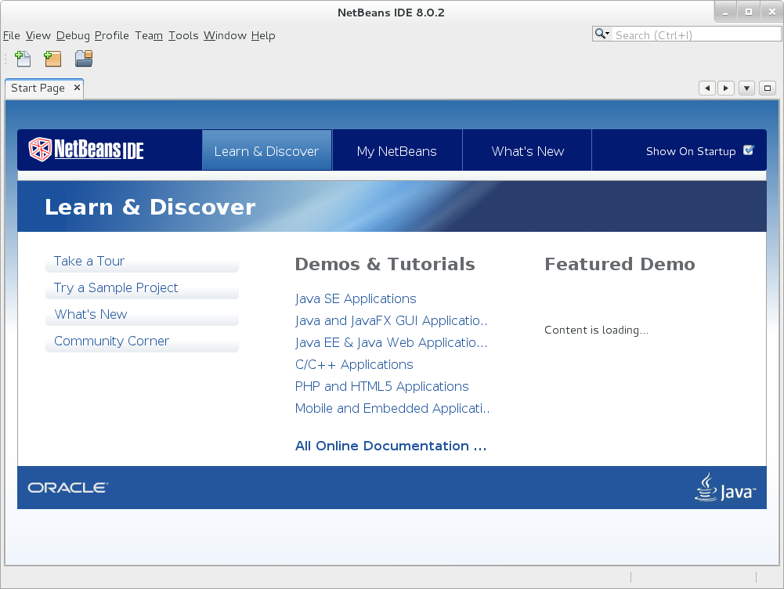
Task: Click the New File toolbar icon
Action: click(x=23, y=59)
